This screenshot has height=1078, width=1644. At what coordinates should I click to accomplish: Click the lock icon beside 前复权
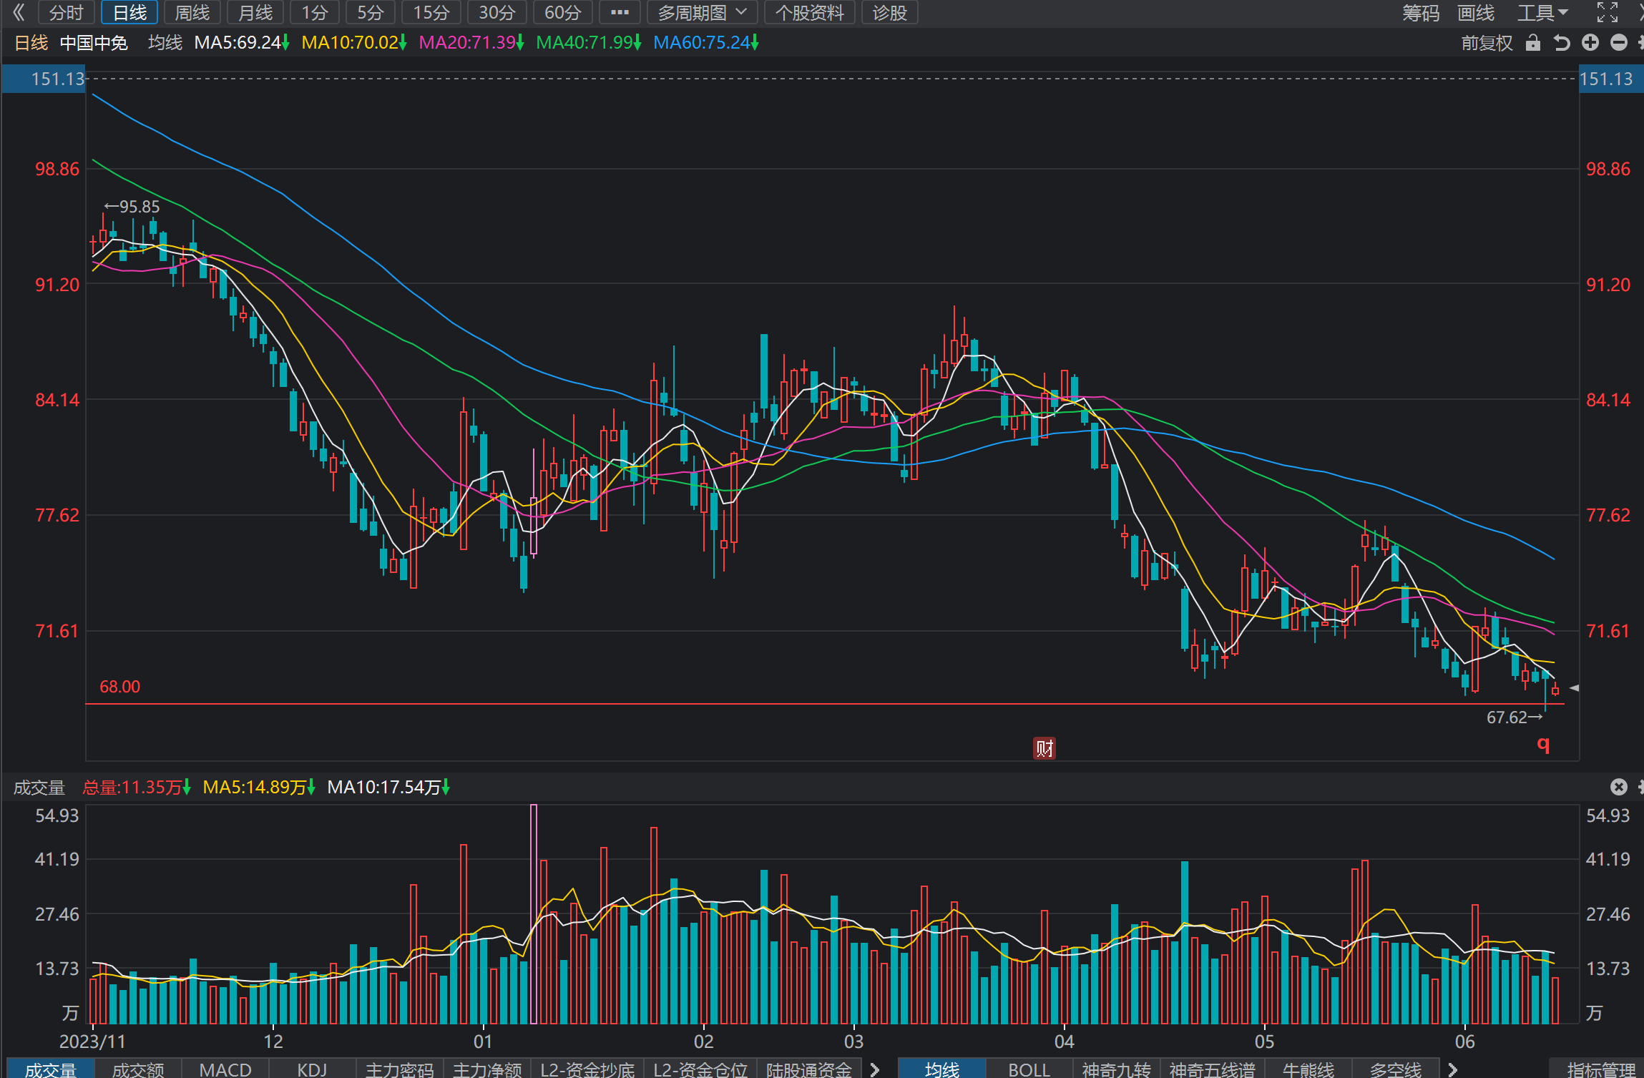1532,43
